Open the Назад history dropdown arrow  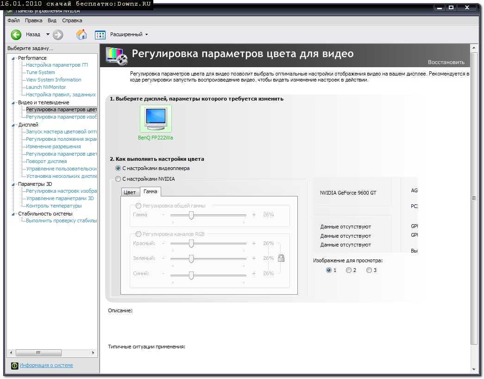(x=48, y=34)
